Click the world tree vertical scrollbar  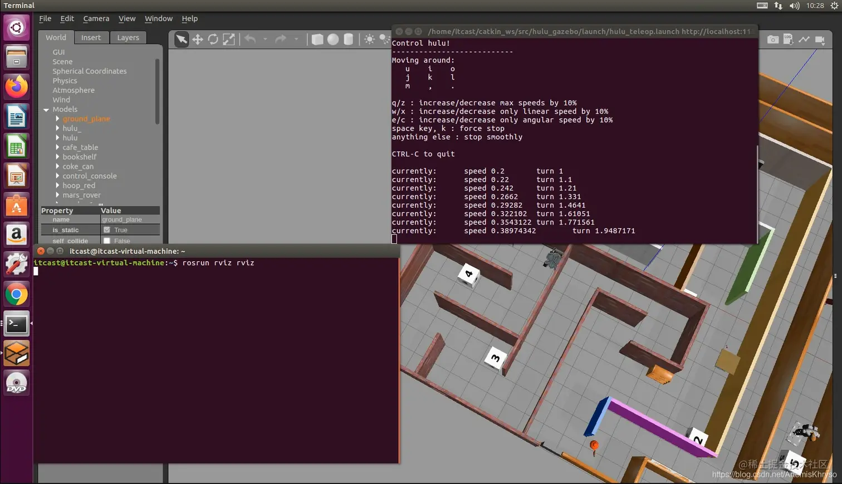(158, 92)
